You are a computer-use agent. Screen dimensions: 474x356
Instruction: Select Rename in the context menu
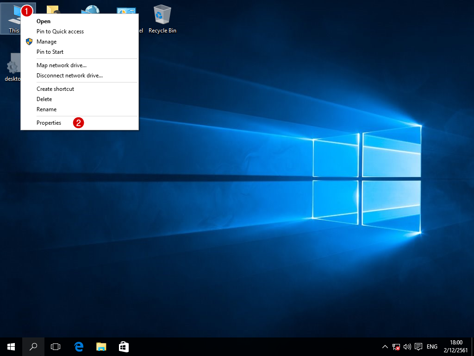46,109
